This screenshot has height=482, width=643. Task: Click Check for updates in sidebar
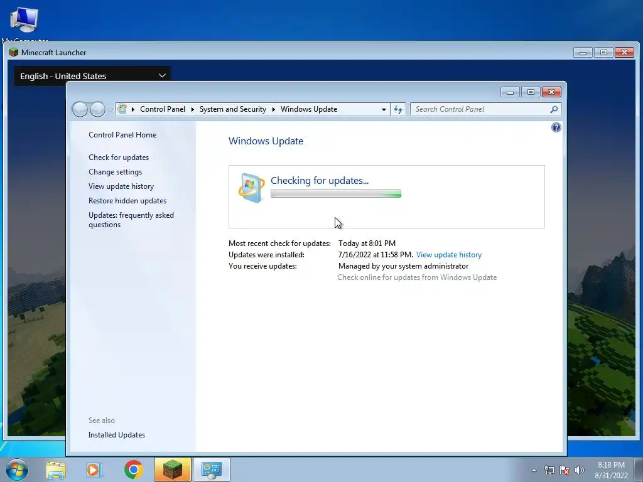pos(119,158)
